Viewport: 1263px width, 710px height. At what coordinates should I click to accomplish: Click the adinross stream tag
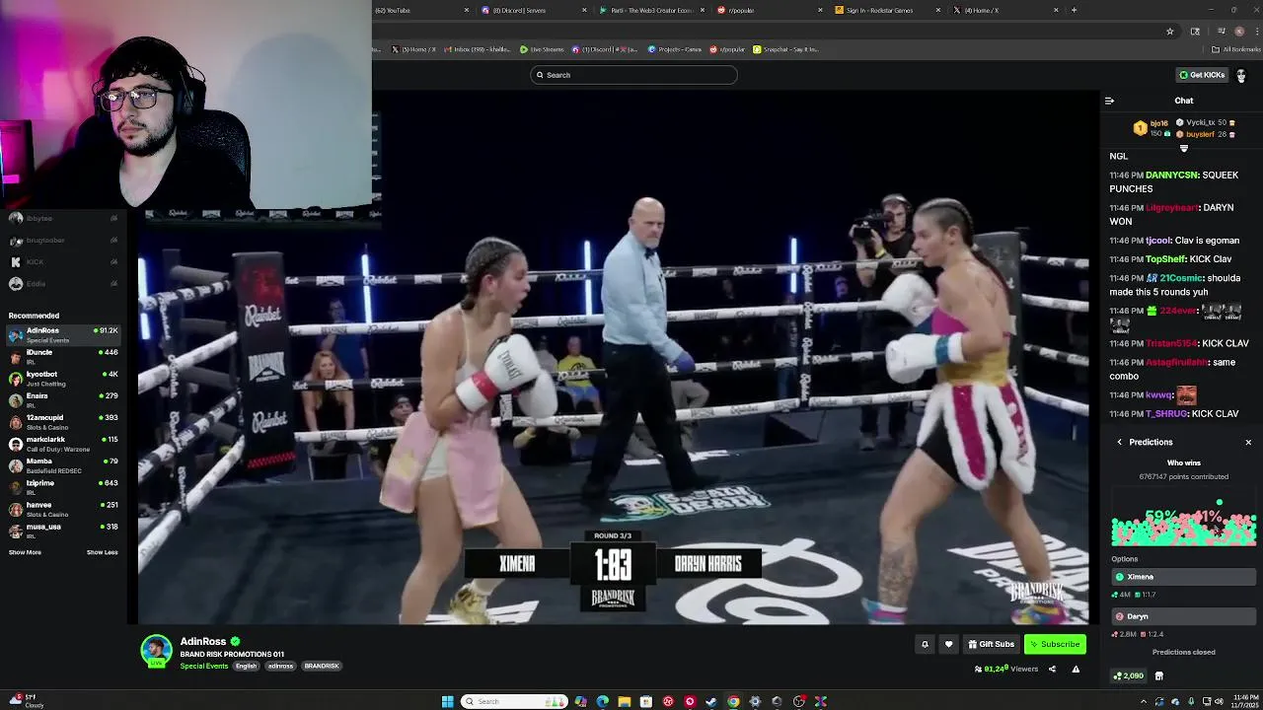coord(280,666)
